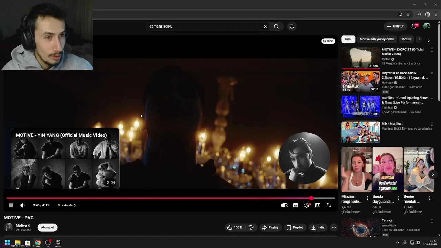Open the Motive channel name link
Image resolution: width=441 pixels, height=248 pixels.
pos(21,226)
